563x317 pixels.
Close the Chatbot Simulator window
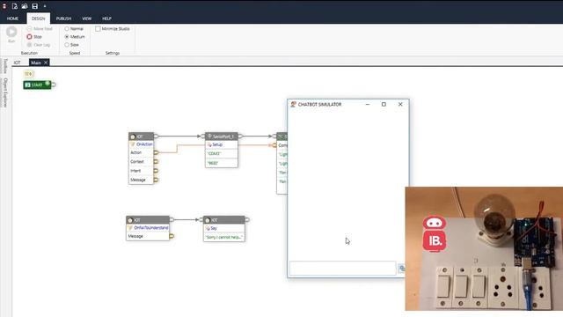[400, 104]
